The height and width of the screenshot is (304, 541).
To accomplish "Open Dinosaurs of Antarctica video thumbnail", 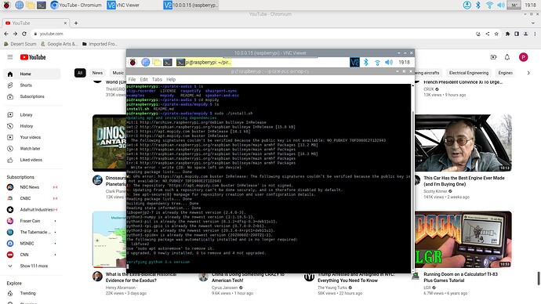I will click(x=109, y=143).
